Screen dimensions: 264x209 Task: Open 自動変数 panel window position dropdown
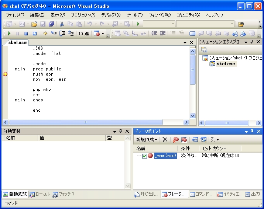click(x=115, y=132)
